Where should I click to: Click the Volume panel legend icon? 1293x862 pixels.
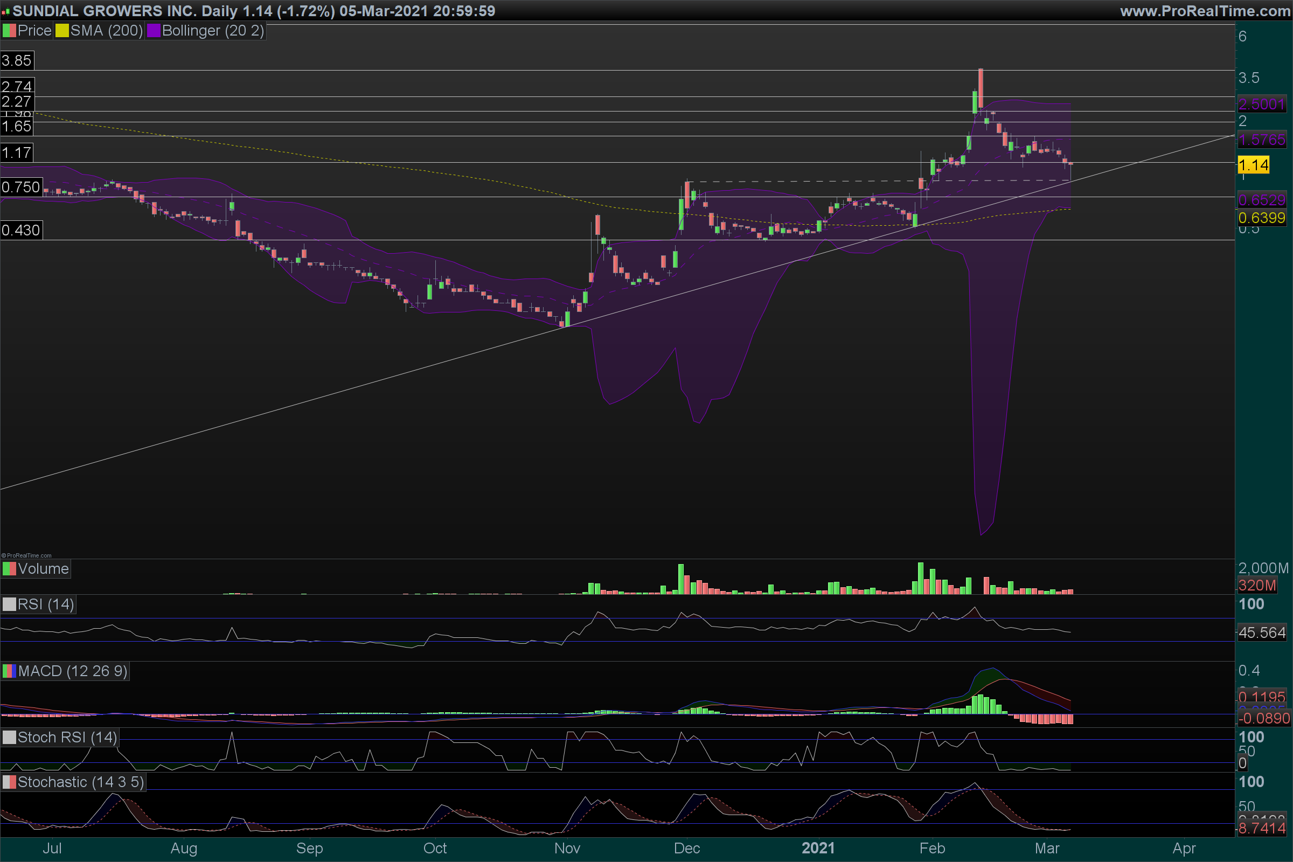(9, 569)
